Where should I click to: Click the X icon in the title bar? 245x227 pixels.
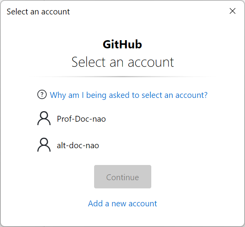(x=233, y=11)
